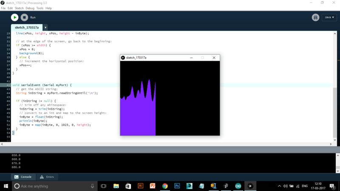Open the Sketch menu

coord(19,8)
